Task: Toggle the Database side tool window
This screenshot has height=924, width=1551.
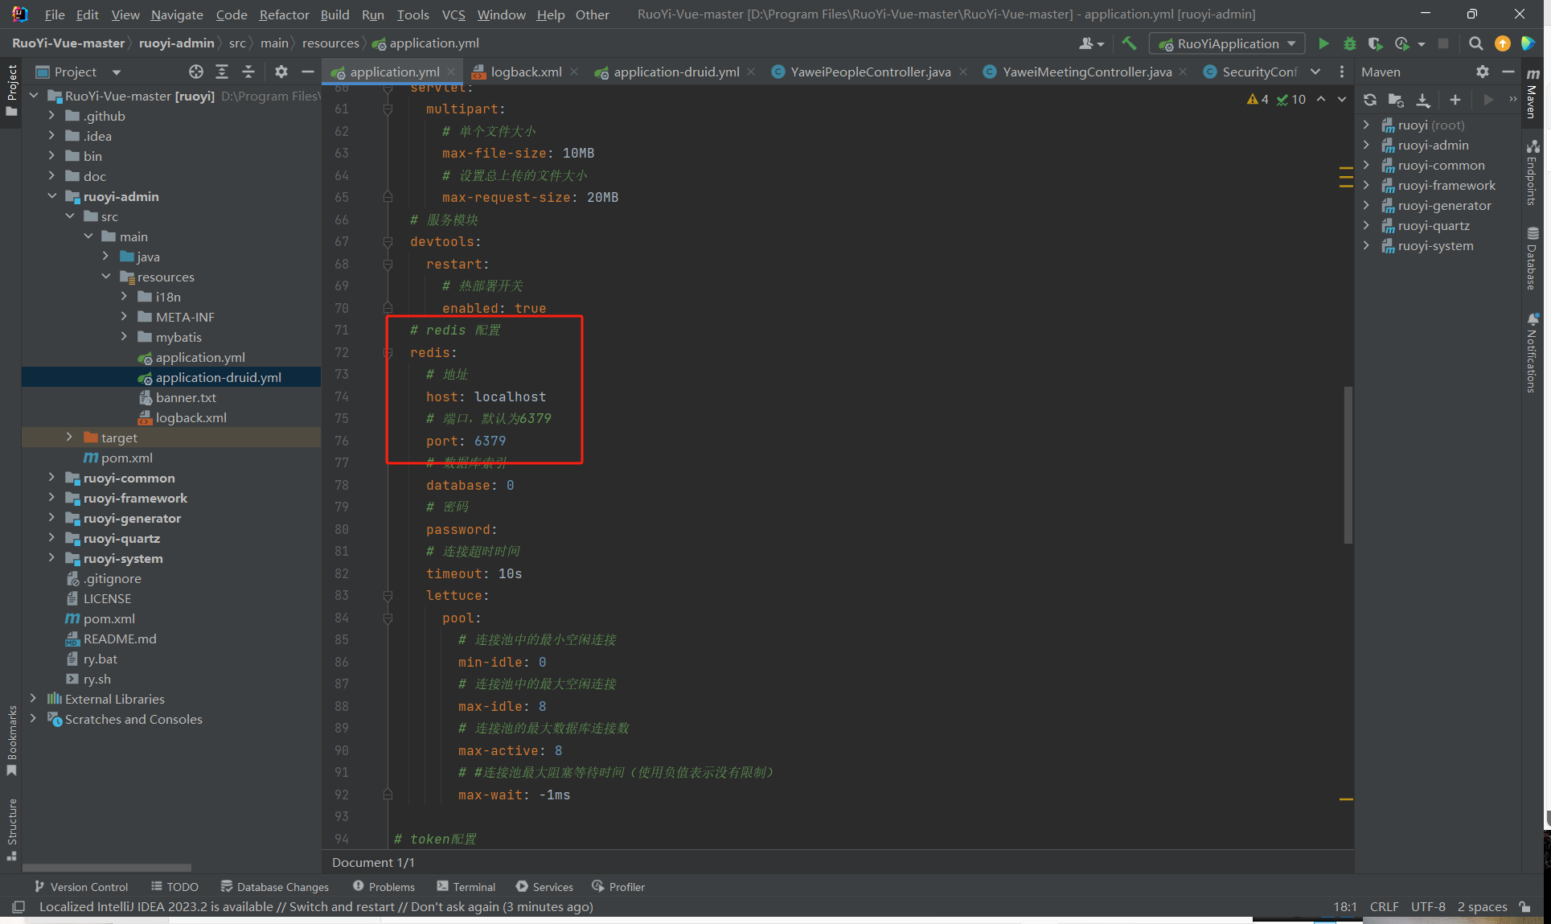Action: (x=1533, y=259)
